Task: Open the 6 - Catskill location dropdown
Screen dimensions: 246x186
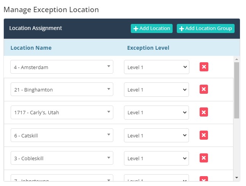Action: [62, 135]
